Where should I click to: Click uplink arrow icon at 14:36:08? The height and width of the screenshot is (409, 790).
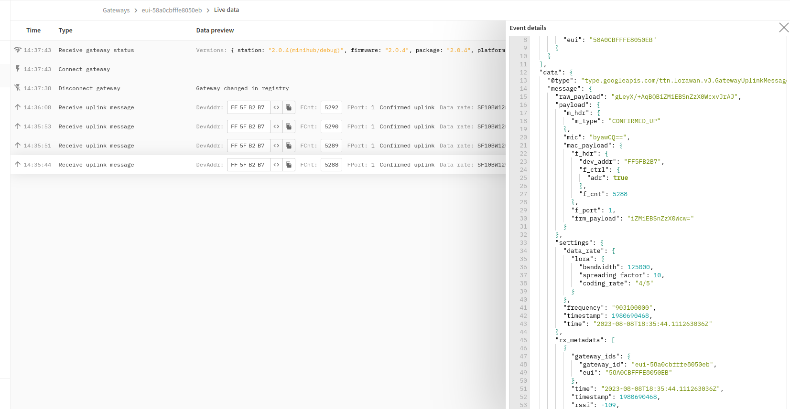(x=18, y=107)
